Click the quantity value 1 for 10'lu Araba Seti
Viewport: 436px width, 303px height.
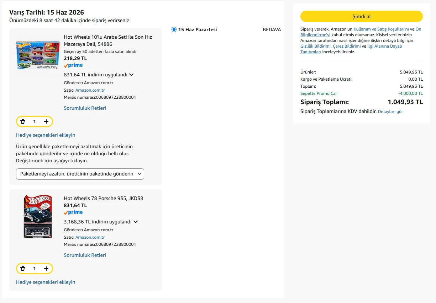pyautogui.click(x=35, y=121)
